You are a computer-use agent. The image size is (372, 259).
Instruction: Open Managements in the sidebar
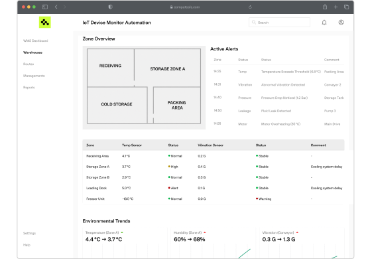(x=34, y=76)
